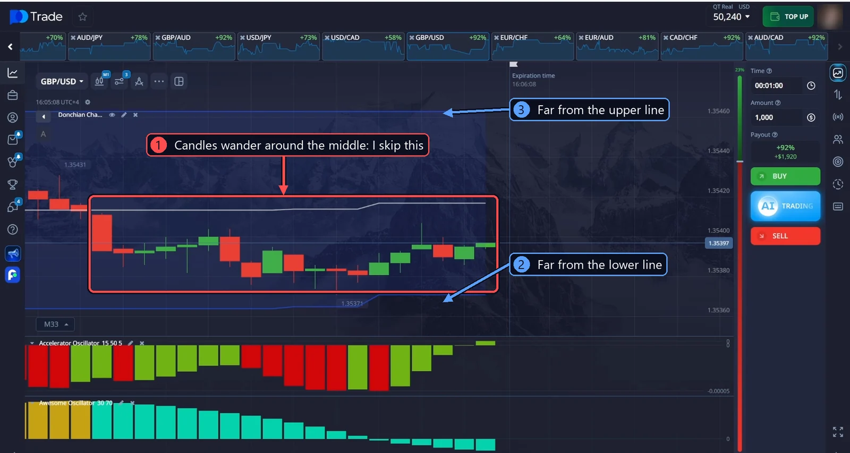
Task: Click the time settings gear icon
Action: (88, 102)
